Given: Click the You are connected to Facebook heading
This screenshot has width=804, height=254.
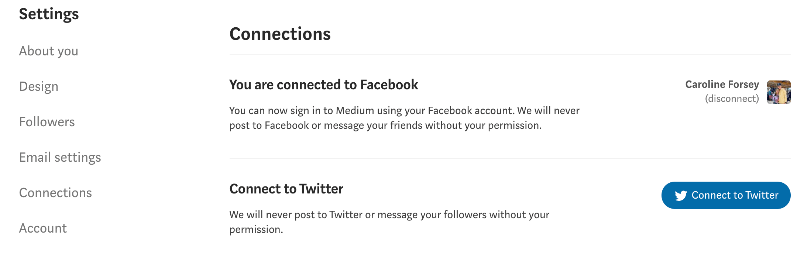Looking at the screenshot, I should click(324, 85).
